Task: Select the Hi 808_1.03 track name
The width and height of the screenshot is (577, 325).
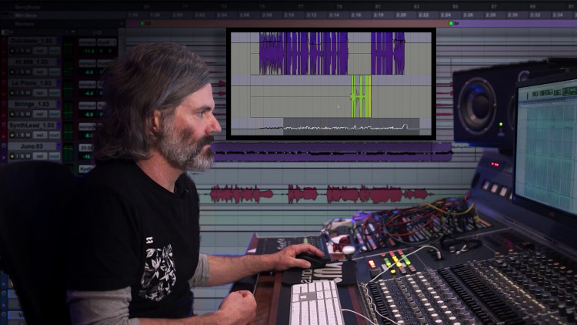Action: pos(32,62)
